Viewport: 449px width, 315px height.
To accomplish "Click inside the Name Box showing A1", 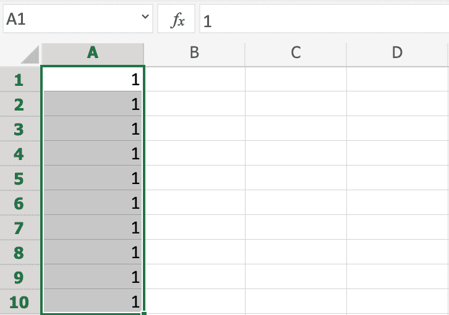I will [68, 20].
